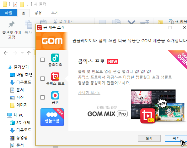Click 즐겨찾기에 고정 pin icon
Screen dimensions: 187x148
tap(12, 24)
